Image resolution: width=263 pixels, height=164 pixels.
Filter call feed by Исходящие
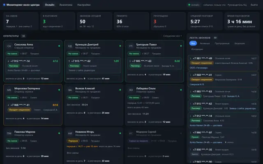point(197,49)
